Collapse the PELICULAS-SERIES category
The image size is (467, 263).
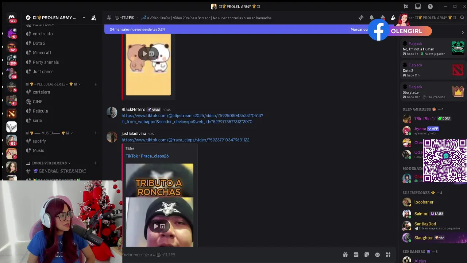click(x=53, y=84)
